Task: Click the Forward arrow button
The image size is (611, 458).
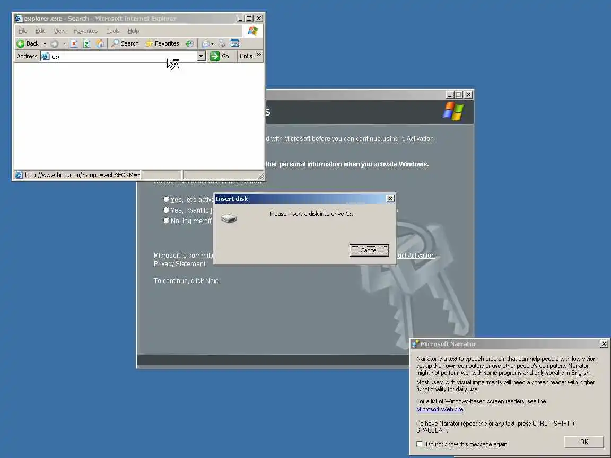Action: [x=55, y=43]
